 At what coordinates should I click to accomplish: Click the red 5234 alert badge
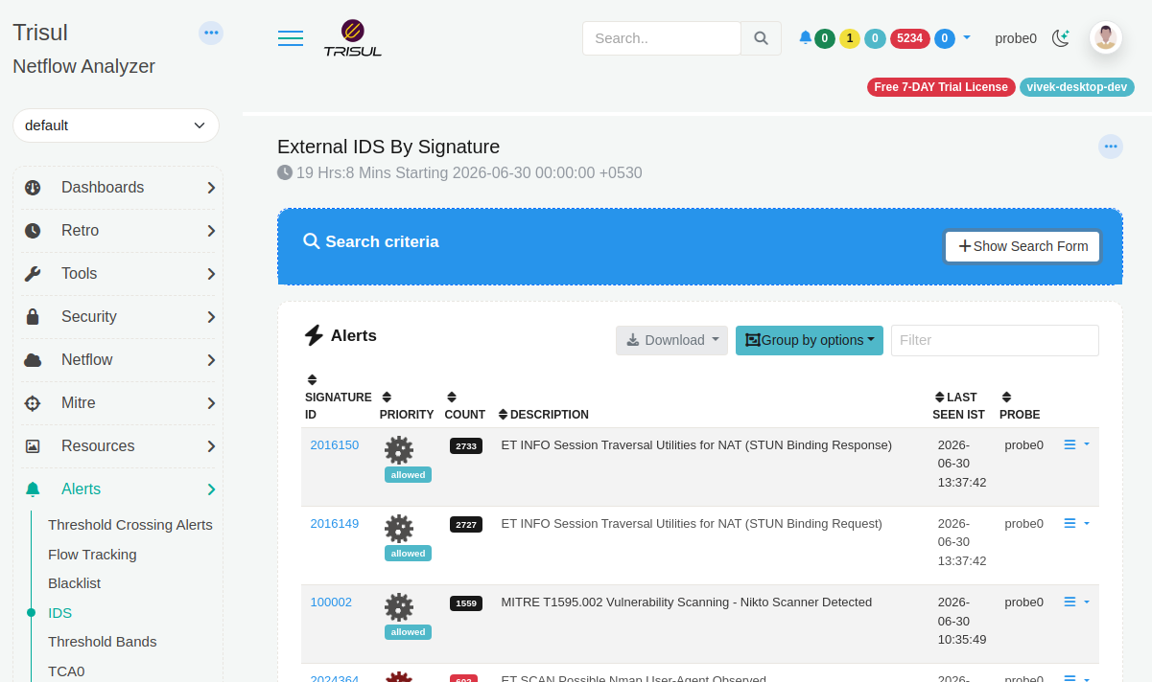(909, 38)
